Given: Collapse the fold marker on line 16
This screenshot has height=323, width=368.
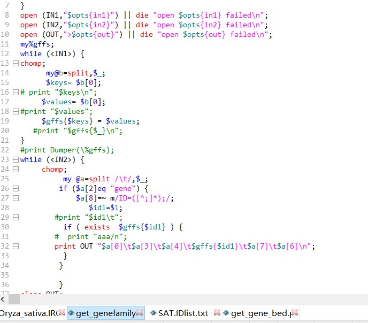Looking at the screenshot, I should (16, 93).
